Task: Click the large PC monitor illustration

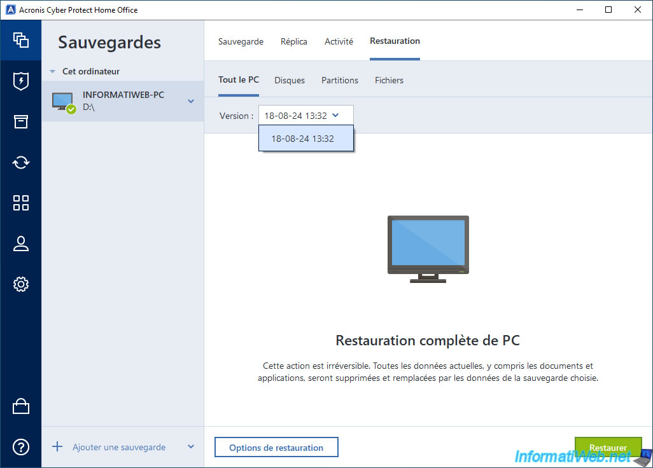Action: [428, 249]
